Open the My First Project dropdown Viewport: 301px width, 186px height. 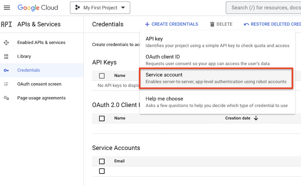(100, 8)
